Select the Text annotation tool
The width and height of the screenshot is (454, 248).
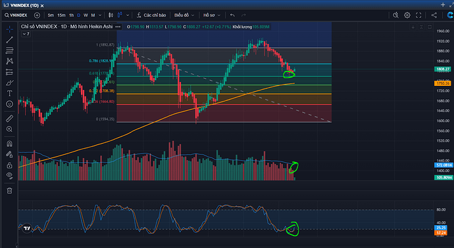(10, 94)
